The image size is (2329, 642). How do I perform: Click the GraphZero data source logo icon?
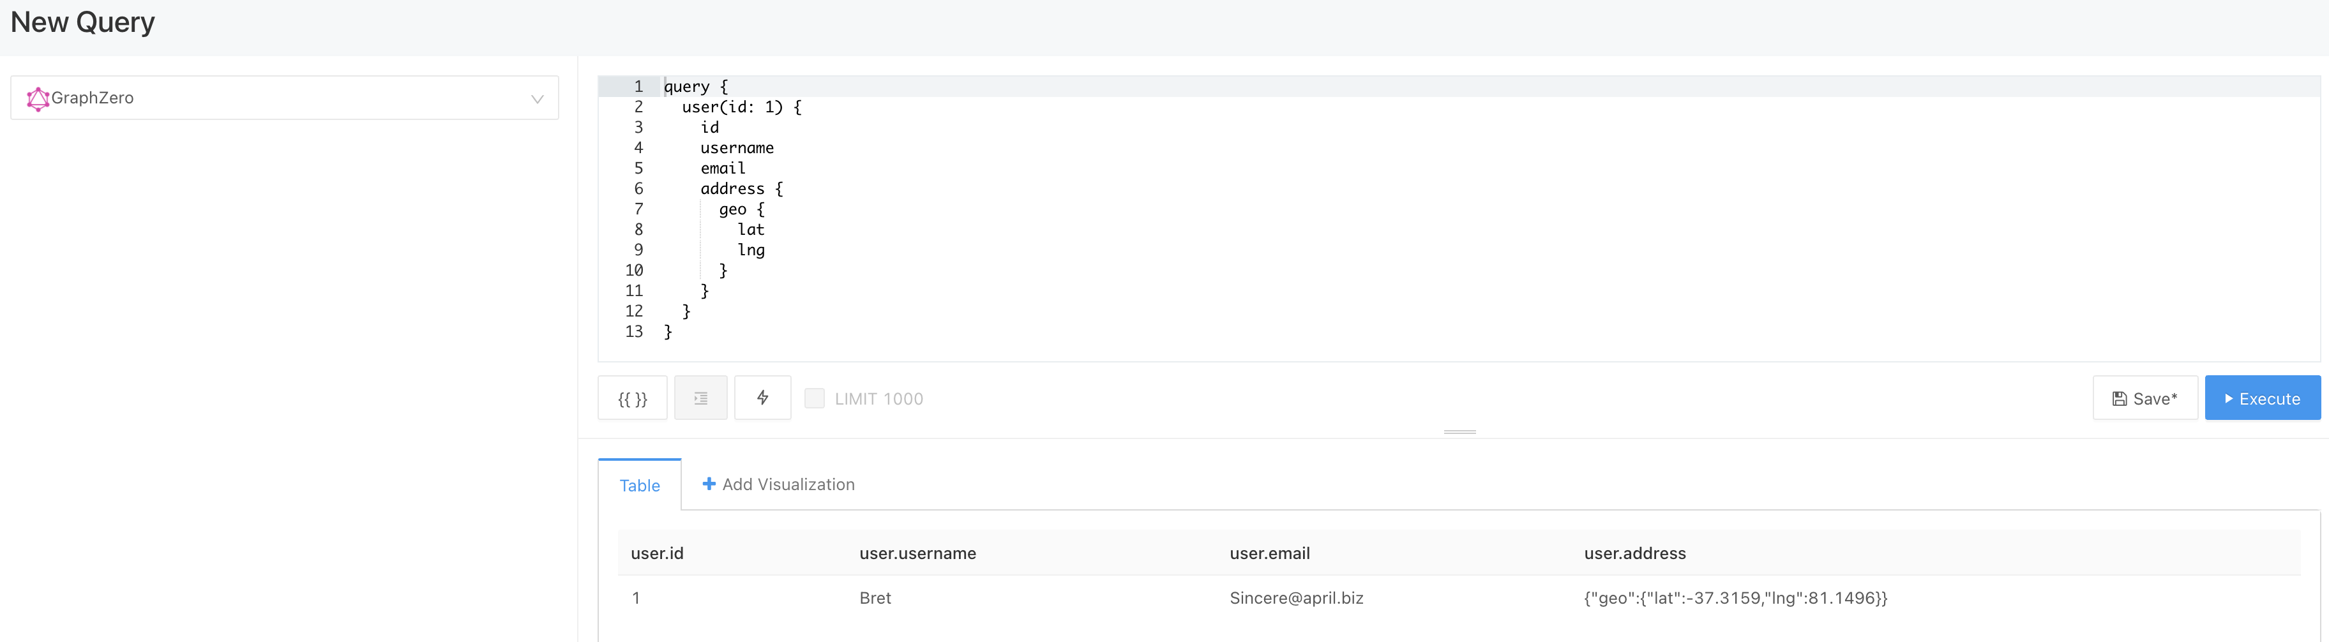tap(38, 98)
